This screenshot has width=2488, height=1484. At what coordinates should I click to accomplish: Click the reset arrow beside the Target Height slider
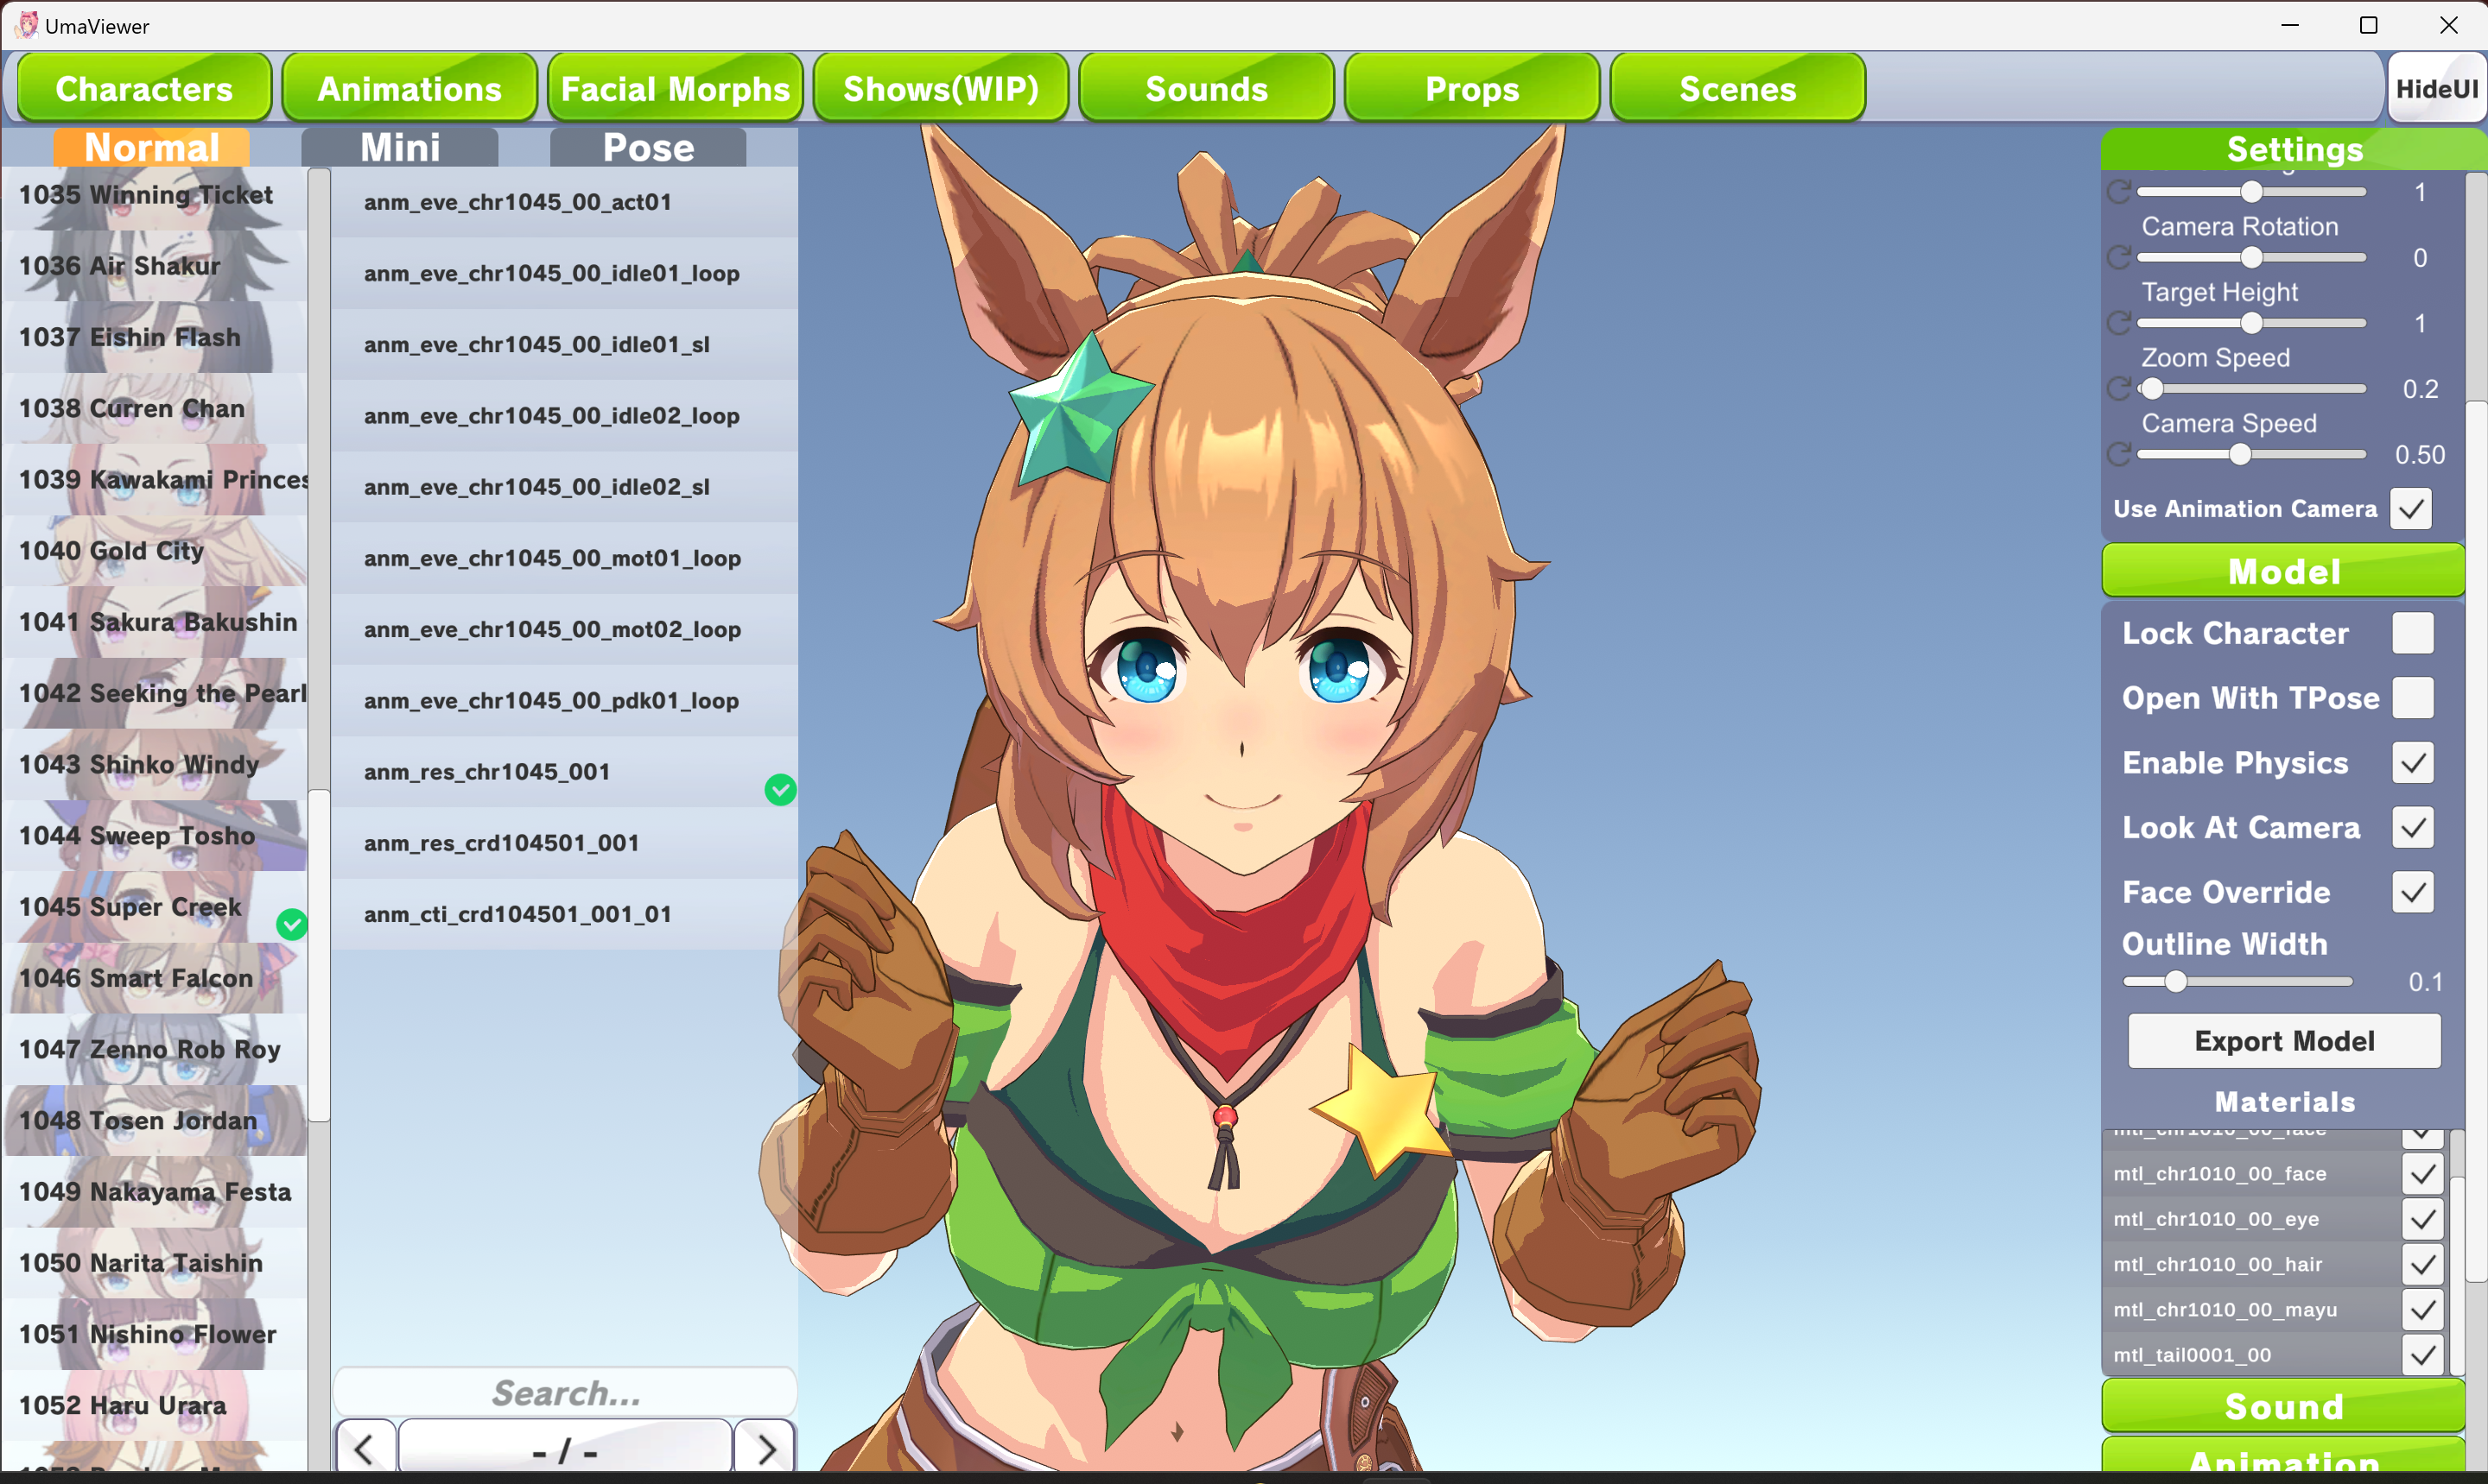tap(2119, 323)
